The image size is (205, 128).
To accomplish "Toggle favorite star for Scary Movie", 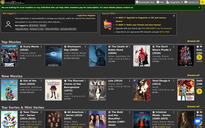I will (21, 47).
